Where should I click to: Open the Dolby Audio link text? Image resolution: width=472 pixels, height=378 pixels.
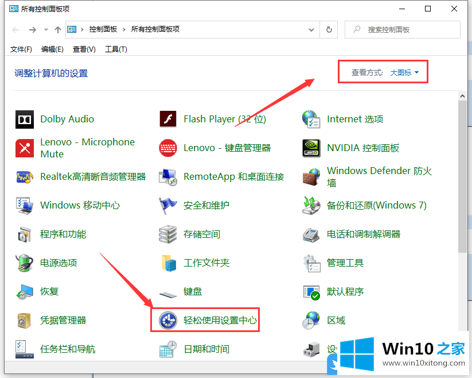tap(67, 119)
